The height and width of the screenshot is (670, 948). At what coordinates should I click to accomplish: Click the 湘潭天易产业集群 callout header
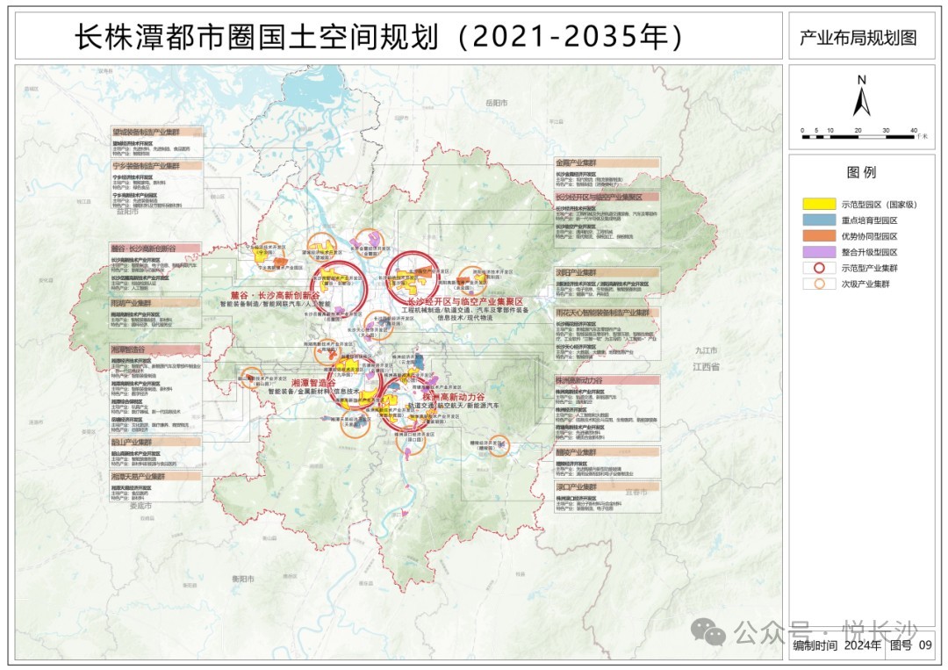point(155,476)
